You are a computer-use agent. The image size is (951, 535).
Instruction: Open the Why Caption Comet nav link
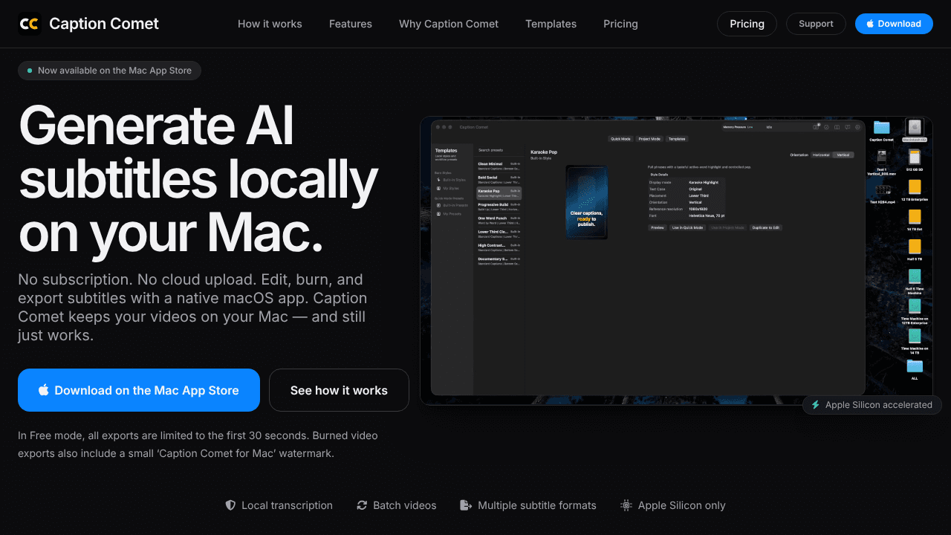(x=449, y=24)
